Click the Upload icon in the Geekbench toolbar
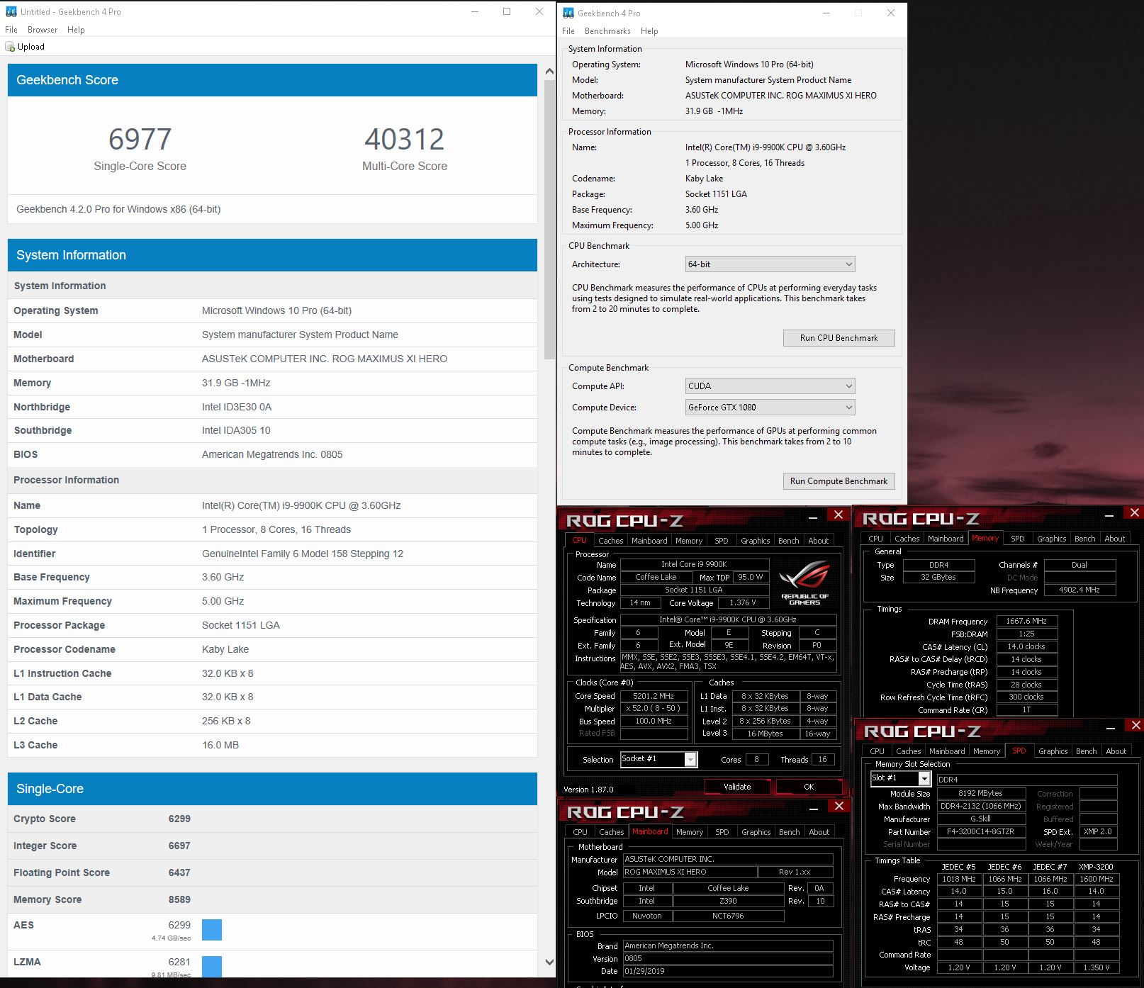Viewport: 1144px width, 988px height. (x=10, y=47)
